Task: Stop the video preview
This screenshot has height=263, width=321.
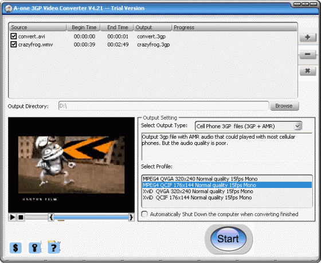Action: [x=21, y=217]
